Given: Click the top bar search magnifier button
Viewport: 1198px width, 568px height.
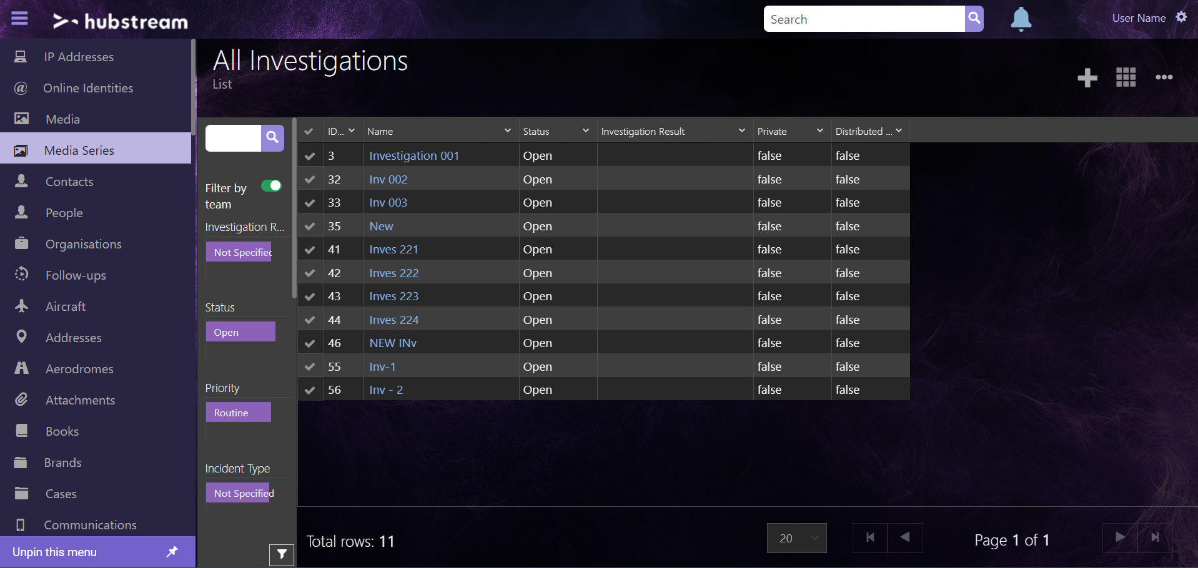Looking at the screenshot, I should pos(974,19).
